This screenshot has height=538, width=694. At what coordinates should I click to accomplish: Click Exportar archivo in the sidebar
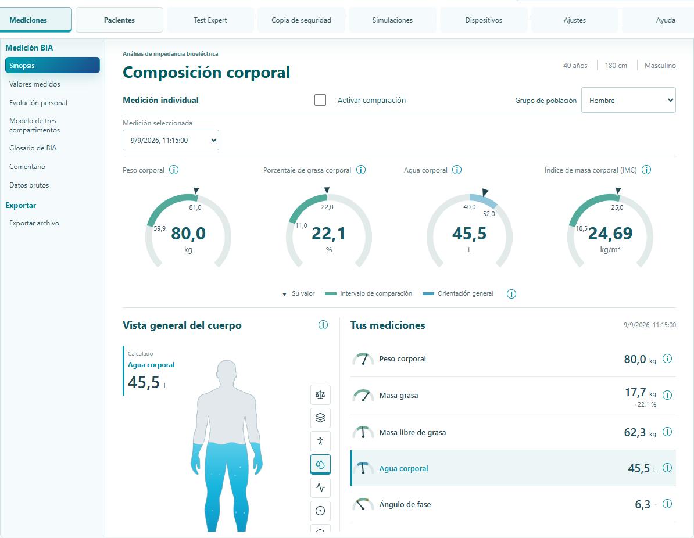point(52,223)
